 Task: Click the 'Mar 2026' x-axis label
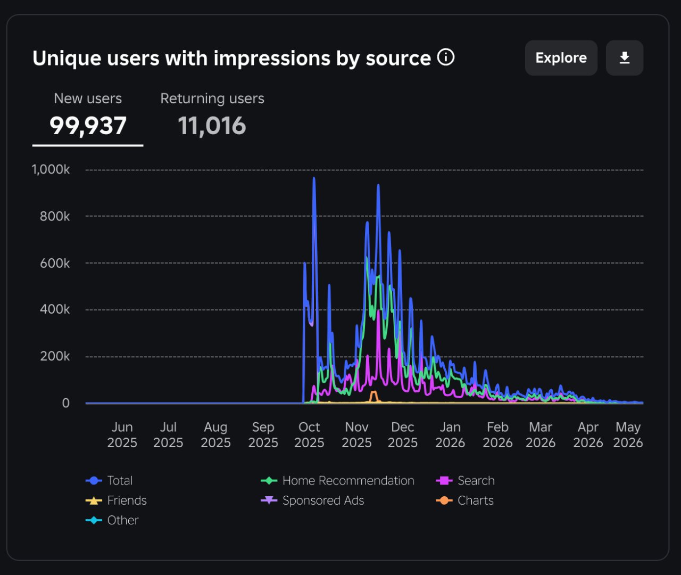(541, 435)
